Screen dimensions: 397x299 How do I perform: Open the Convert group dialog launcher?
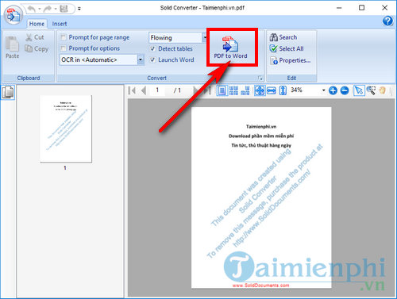[260, 78]
